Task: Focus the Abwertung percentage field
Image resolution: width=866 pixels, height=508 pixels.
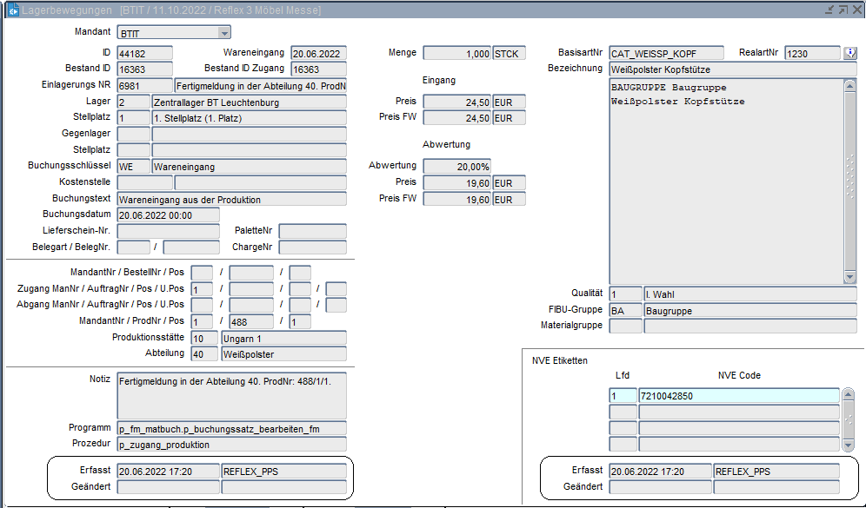Action: coord(456,166)
